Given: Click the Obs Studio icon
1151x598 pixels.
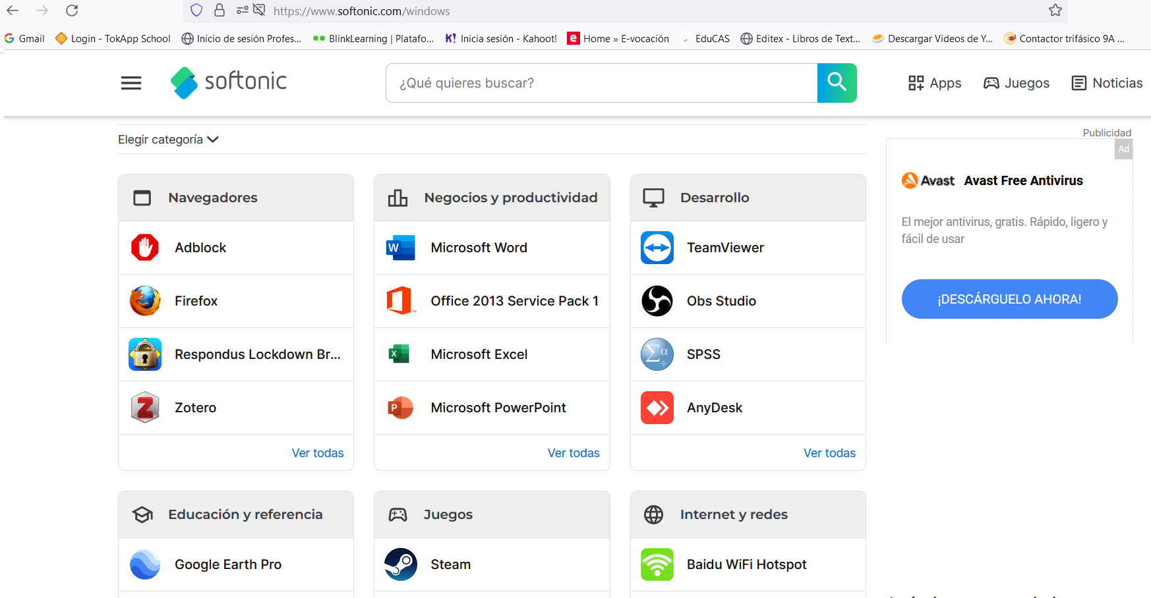Looking at the screenshot, I should coord(657,301).
